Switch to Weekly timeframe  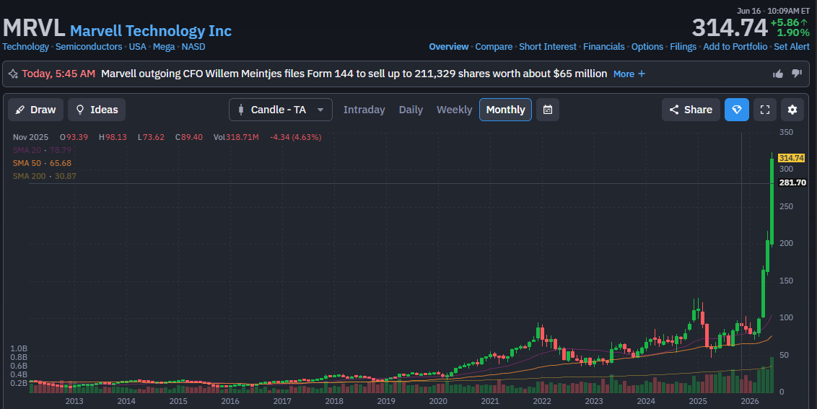(x=455, y=110)
